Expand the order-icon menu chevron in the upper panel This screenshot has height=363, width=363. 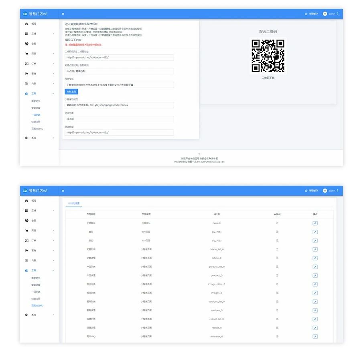click(53, 64)
